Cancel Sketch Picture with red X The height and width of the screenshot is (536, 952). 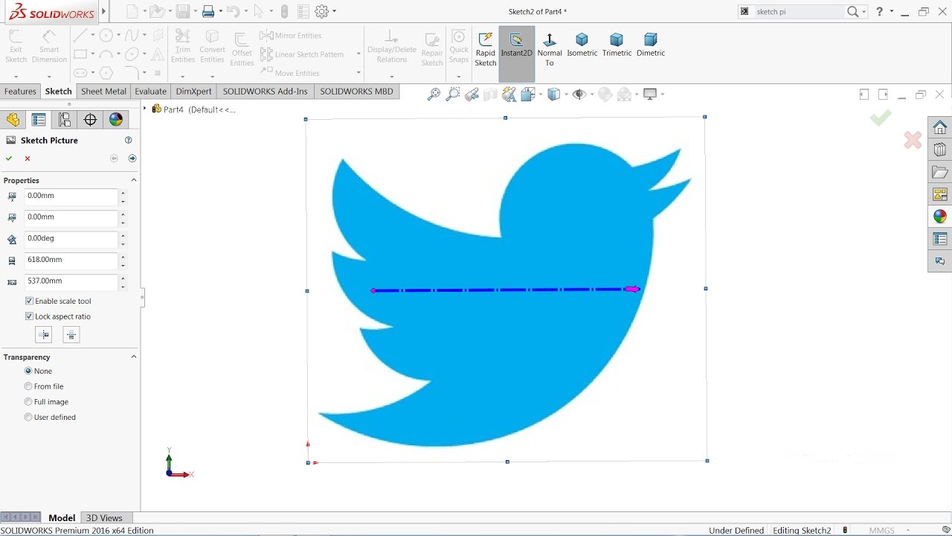pyautogui.click(x=28, y=159)
